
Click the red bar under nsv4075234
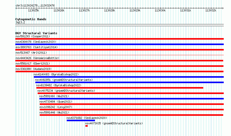(x=131, y=93)
